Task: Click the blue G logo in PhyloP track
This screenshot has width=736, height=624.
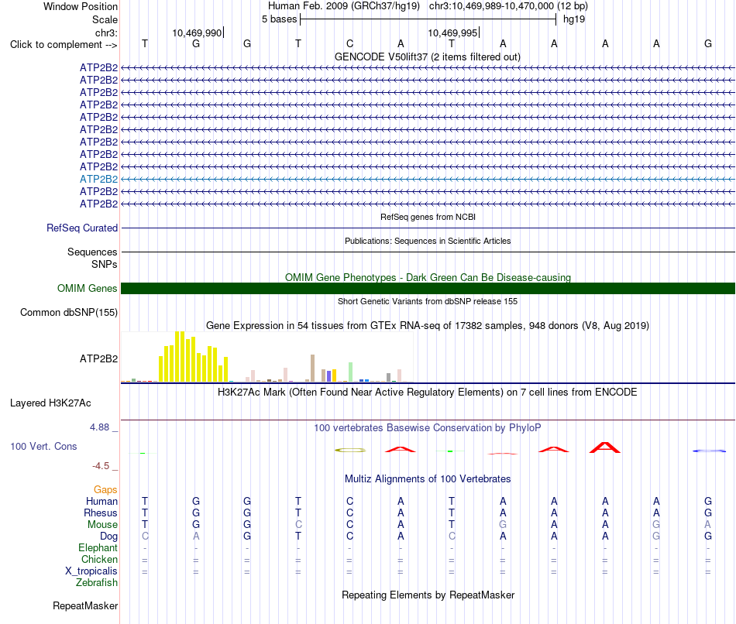Action: point(709,451)
